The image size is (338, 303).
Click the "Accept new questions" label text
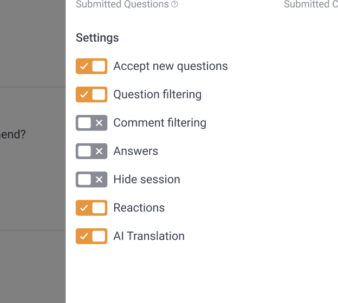point(170,67)
